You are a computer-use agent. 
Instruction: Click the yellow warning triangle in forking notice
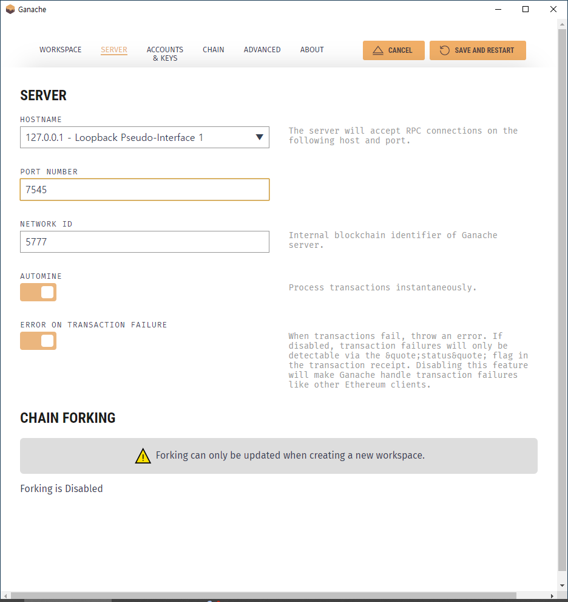(143, 456)
